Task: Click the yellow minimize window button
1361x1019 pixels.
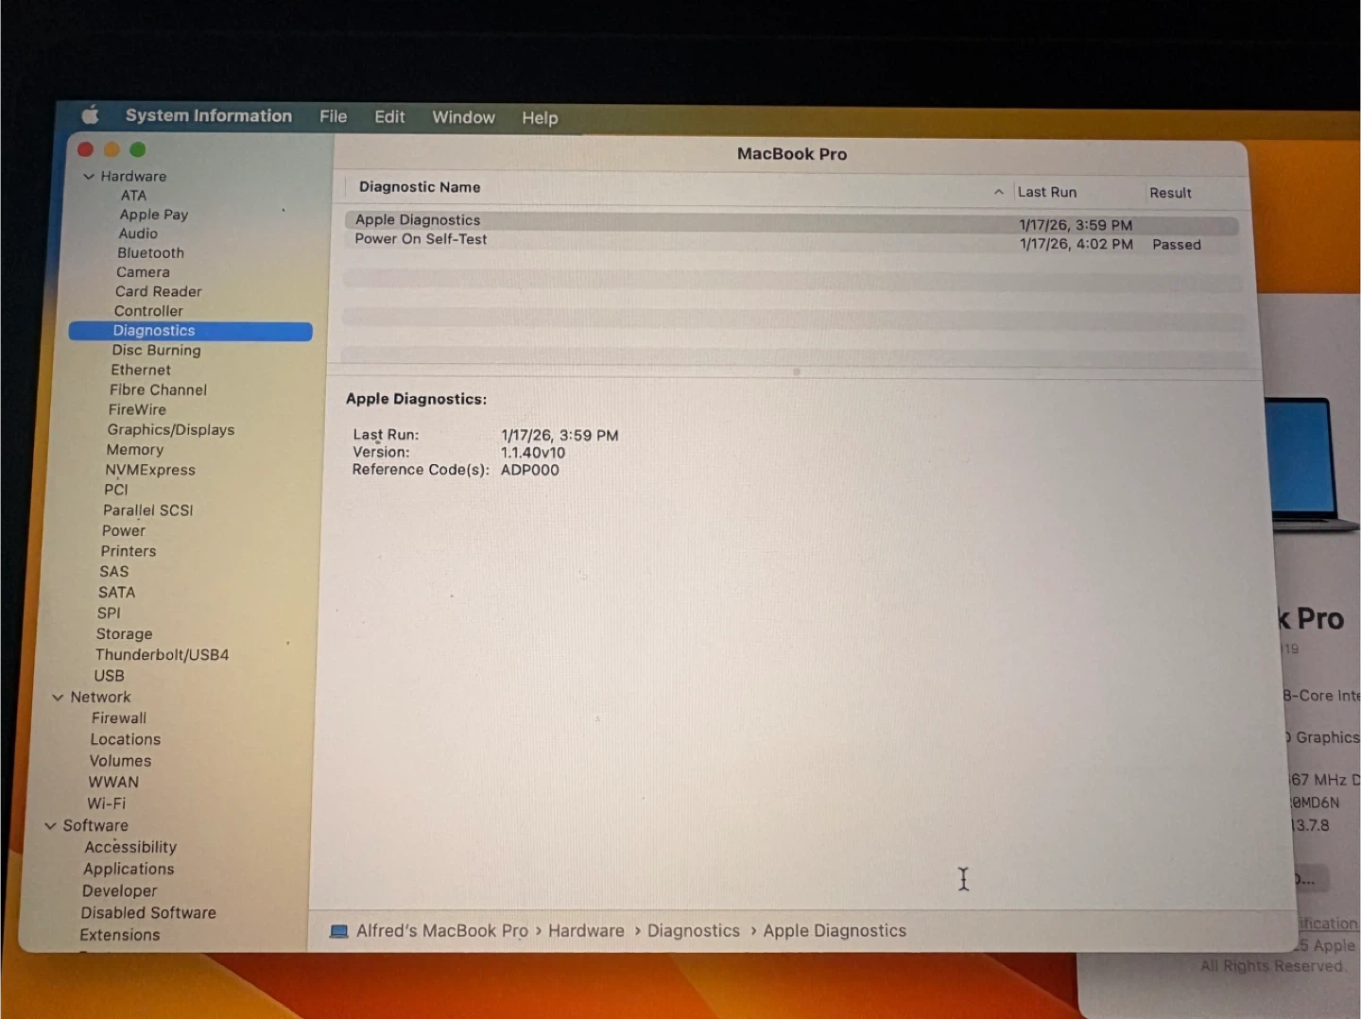Action: click(x=112, y=149)
